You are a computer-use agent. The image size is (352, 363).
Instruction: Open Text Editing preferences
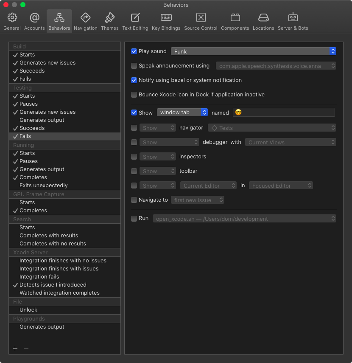coord(135,22)
